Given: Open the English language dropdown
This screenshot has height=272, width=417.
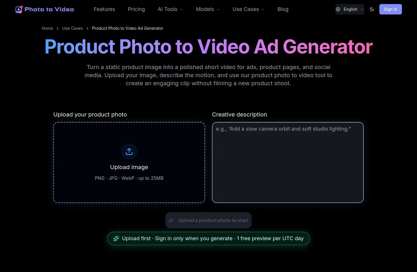Looking at the screenshot, I should pos(350,9).
